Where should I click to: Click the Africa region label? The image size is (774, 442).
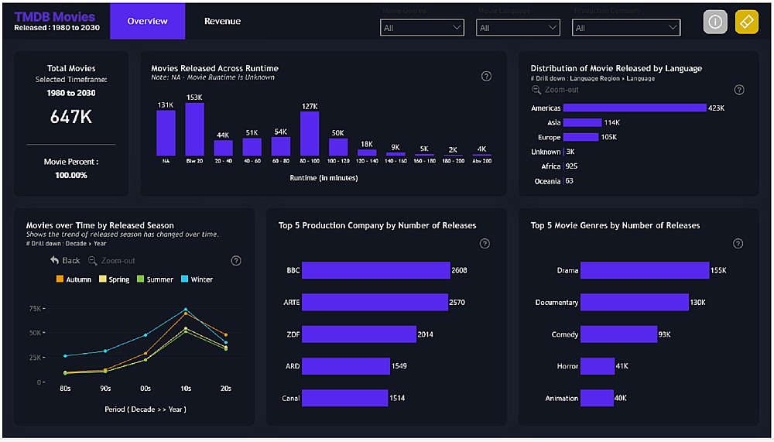click(x=551, y=166)
